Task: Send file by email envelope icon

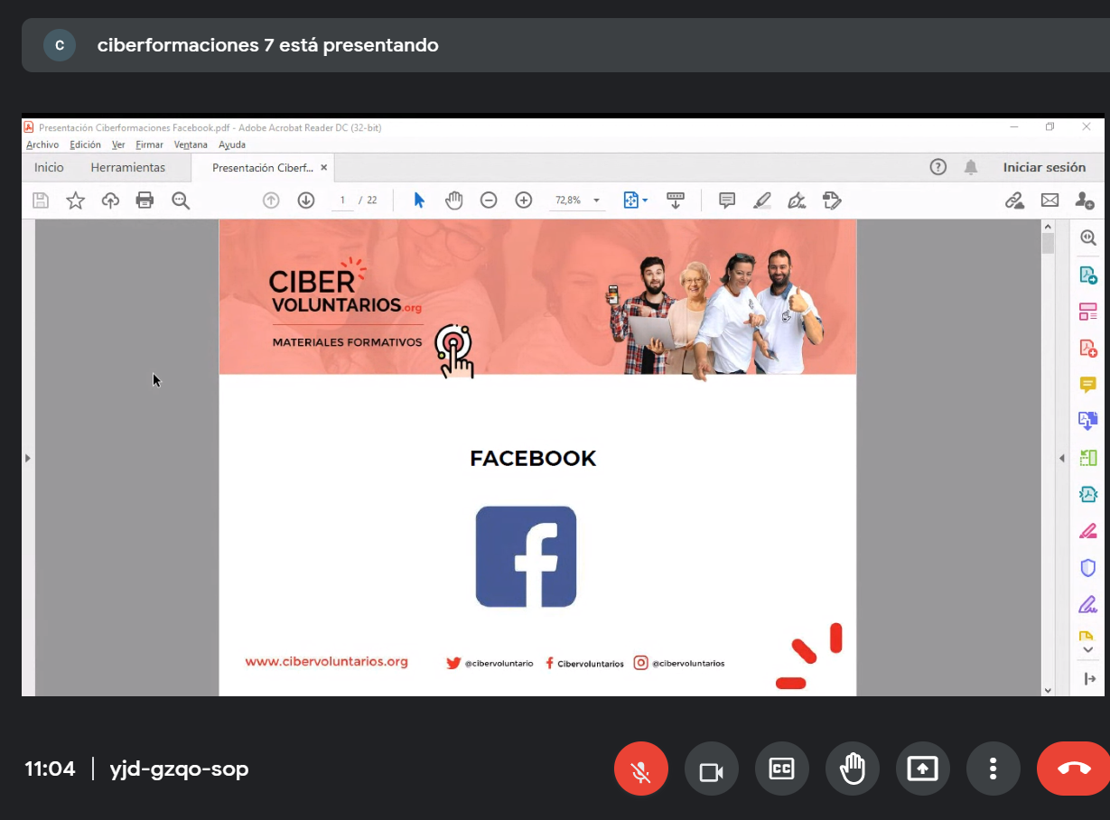Action: pos(1049,200)
